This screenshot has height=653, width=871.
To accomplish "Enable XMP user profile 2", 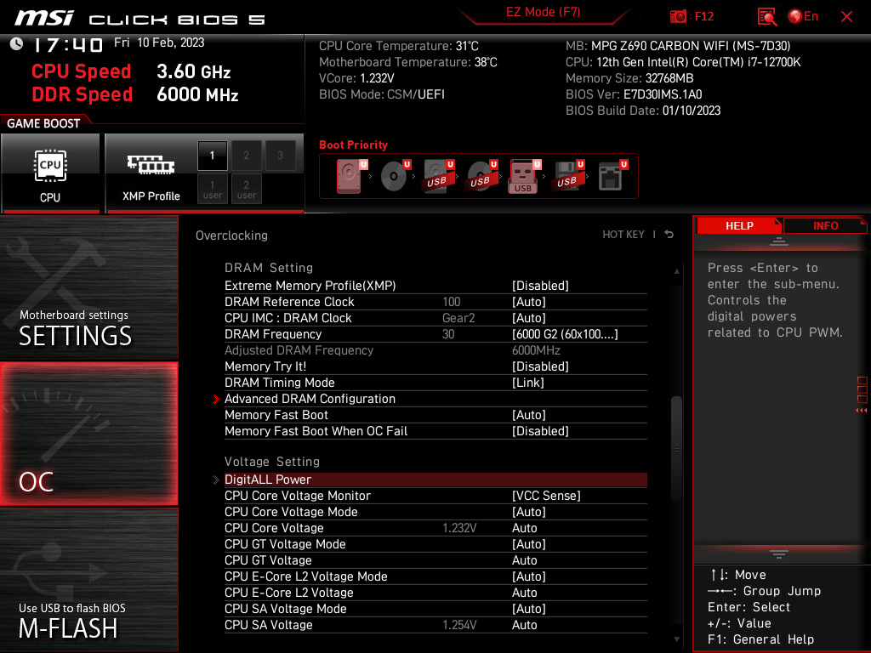I will point(246,189).
